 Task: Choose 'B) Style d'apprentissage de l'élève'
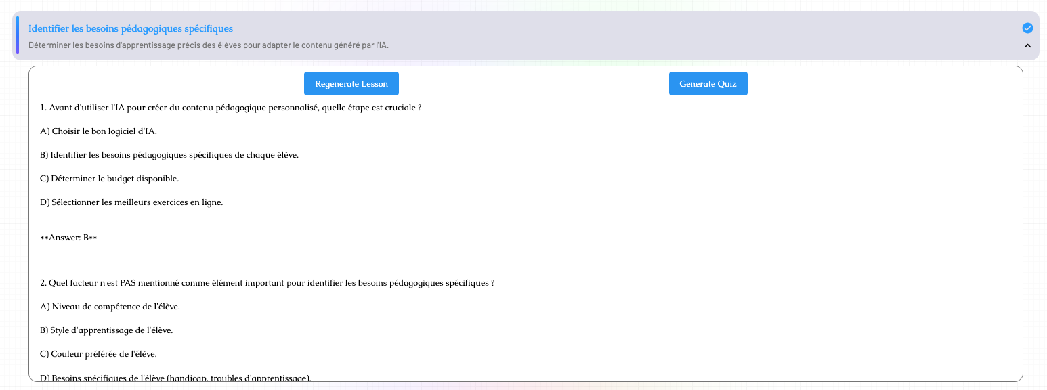[x=106, y=330]
